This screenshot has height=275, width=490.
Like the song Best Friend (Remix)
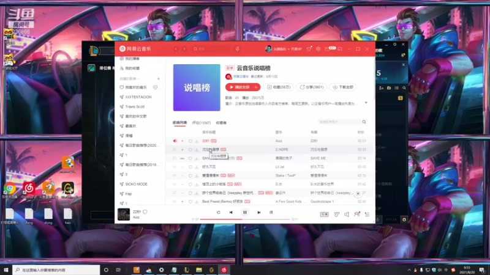(190, 202)
